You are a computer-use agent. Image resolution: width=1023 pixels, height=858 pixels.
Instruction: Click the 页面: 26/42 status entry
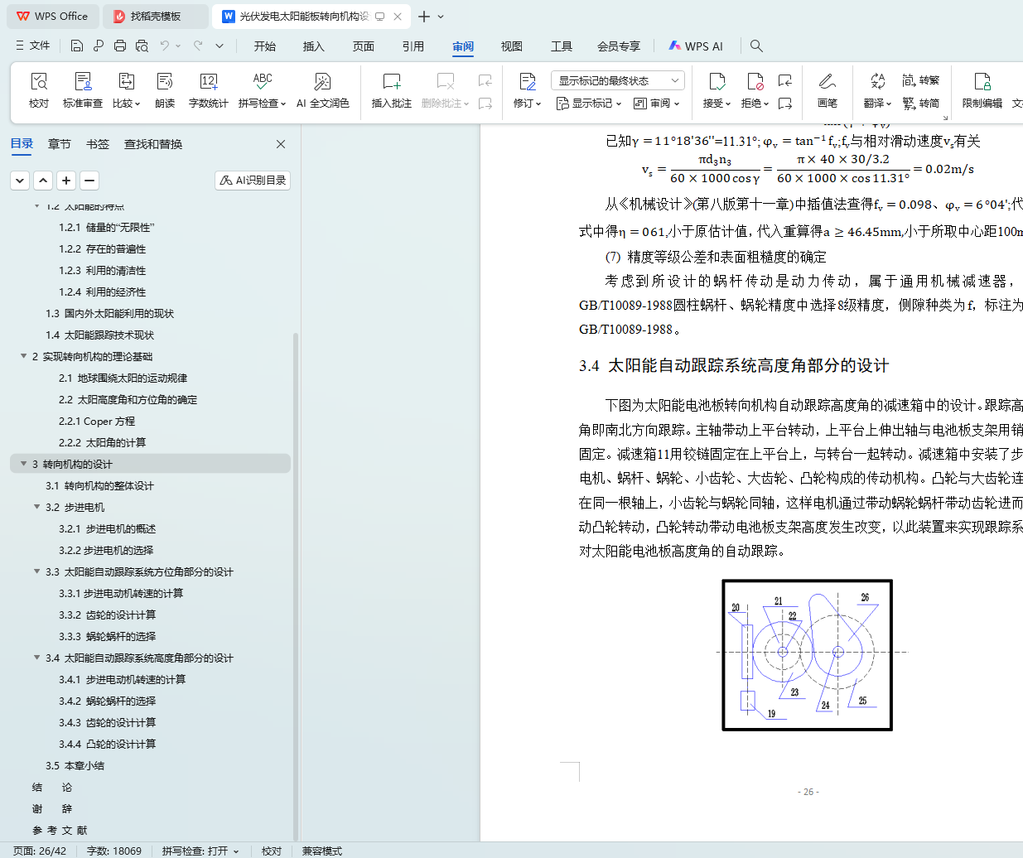[x=40, y=851]
